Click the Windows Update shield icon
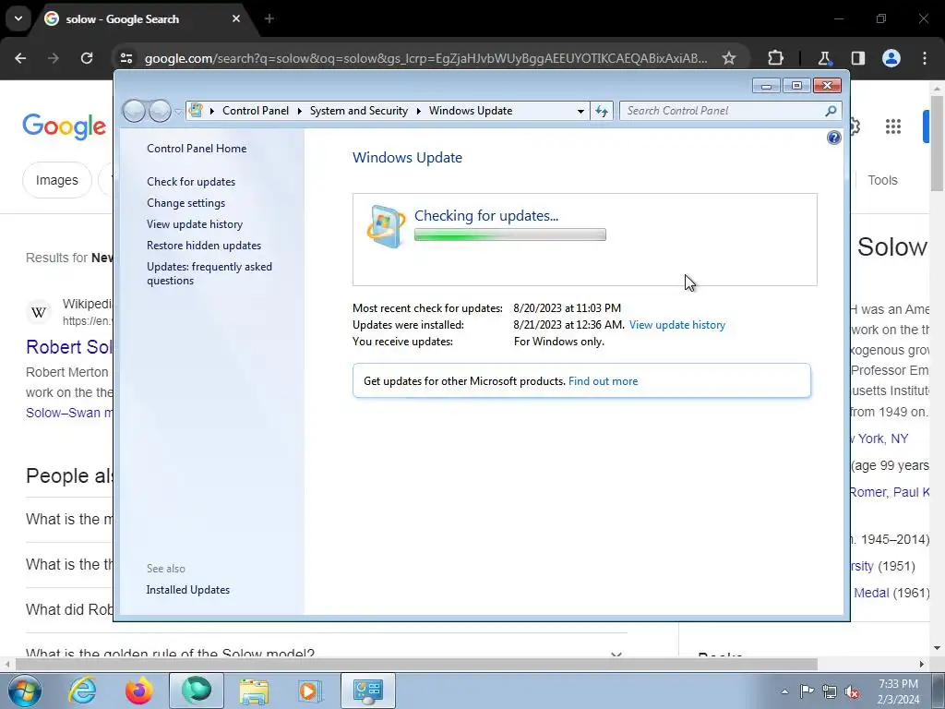The width and height of the screenshot is (945, 709). pos(386,227)
